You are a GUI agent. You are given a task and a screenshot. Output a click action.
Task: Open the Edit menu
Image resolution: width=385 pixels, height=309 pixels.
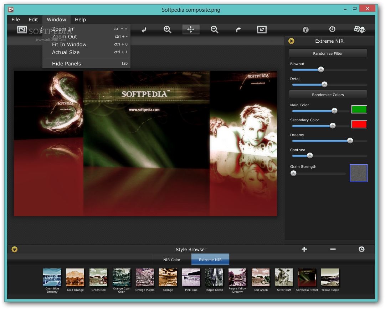(33, 20)
